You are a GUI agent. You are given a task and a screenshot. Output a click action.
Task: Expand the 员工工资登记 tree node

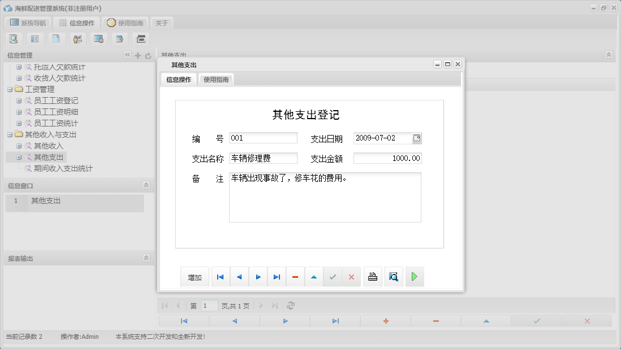click(x=19, y=101)
